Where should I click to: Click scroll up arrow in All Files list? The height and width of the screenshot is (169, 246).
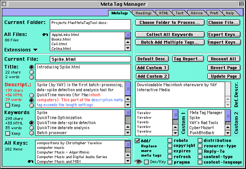coord(128,42)
